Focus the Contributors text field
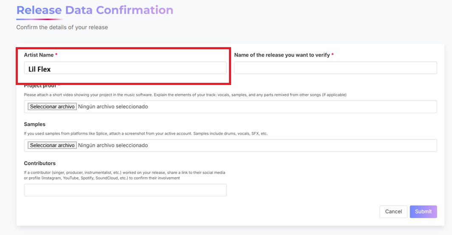This screenshot has width=452, height=235. point(125,190)
